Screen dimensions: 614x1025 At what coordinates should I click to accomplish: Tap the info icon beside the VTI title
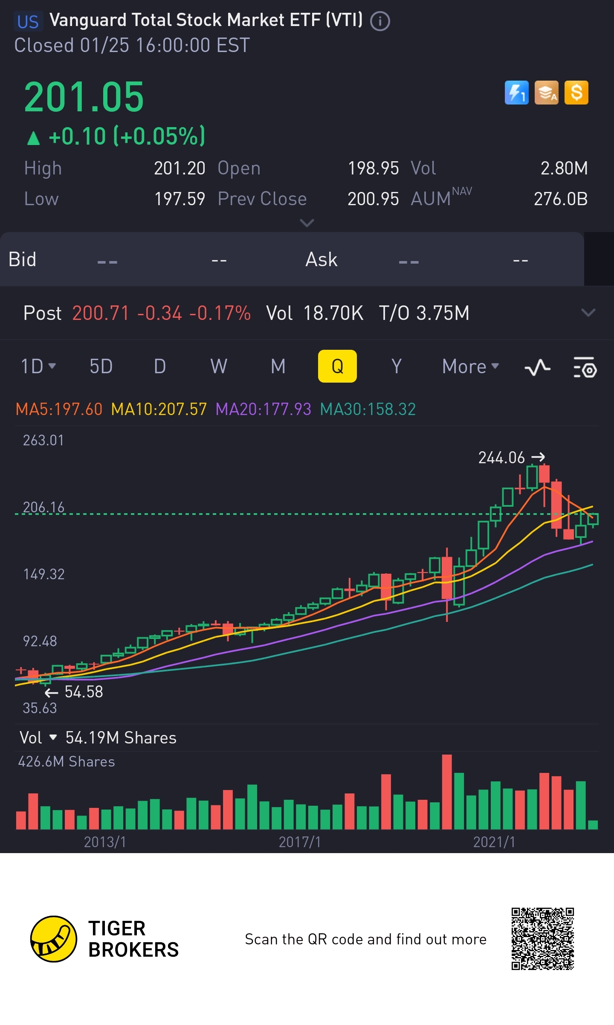click(379, 21)
